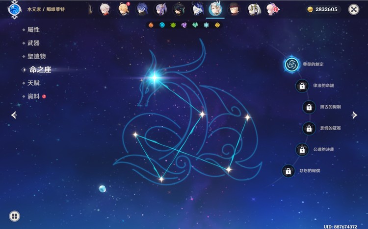
Task: Go to next character with right arrow
Action: pos(354,115)
